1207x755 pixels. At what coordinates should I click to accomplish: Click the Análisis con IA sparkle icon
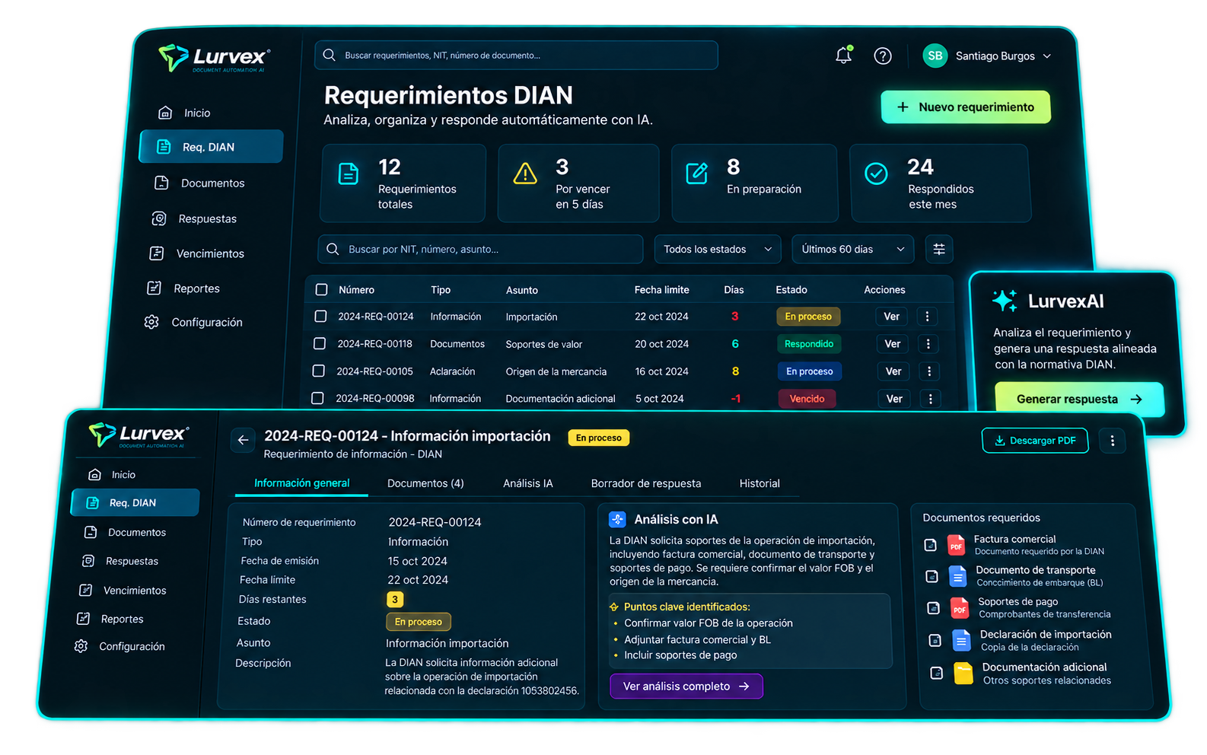(x=617, y=520)
